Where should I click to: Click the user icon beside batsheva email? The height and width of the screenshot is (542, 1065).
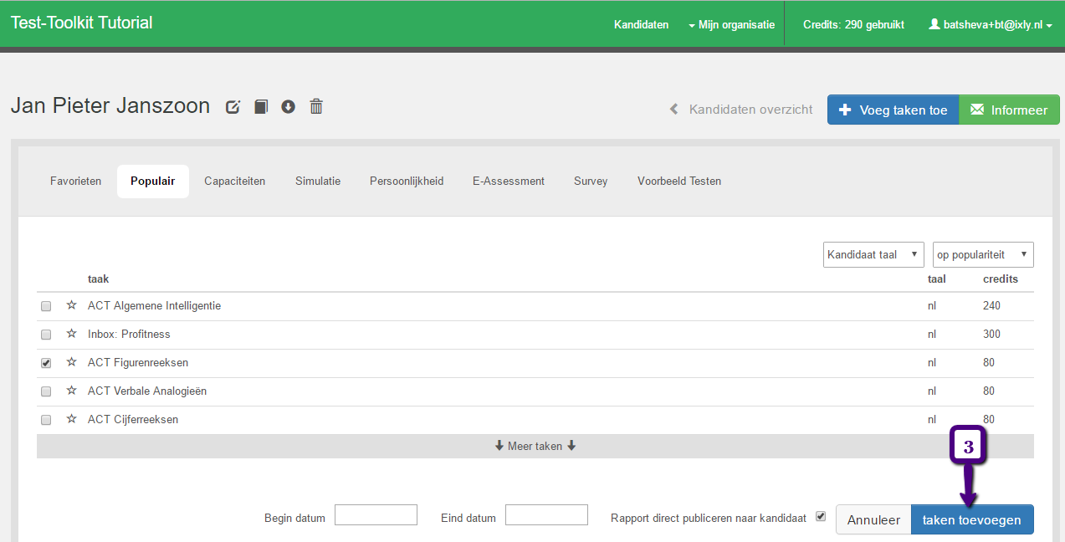[x=934, y=24]
